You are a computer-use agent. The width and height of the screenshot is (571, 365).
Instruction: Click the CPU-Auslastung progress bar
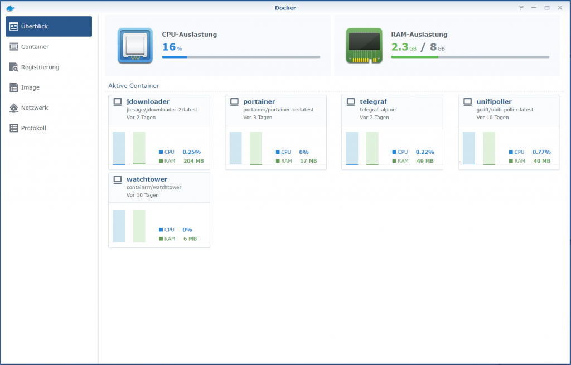(x=241, y=57)
